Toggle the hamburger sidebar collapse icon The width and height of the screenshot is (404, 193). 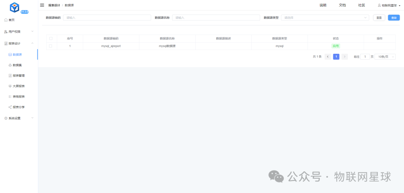tap(42, 5)
